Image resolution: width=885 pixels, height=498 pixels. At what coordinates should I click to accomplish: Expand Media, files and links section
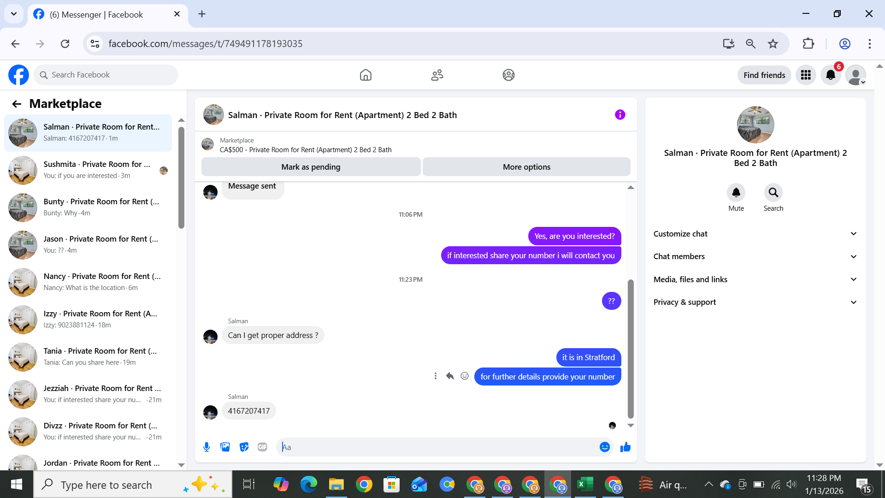(x=755, y=279)
